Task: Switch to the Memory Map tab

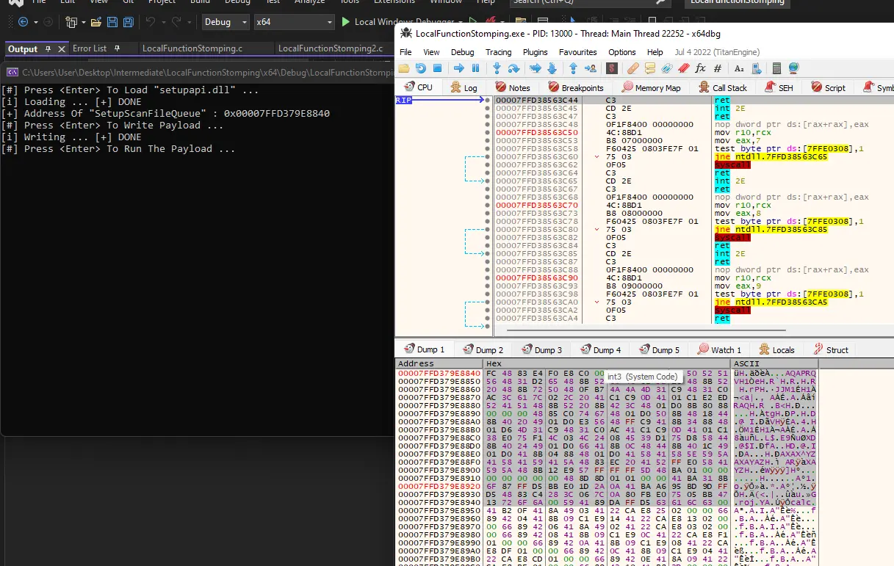Action: pos(652,87)
